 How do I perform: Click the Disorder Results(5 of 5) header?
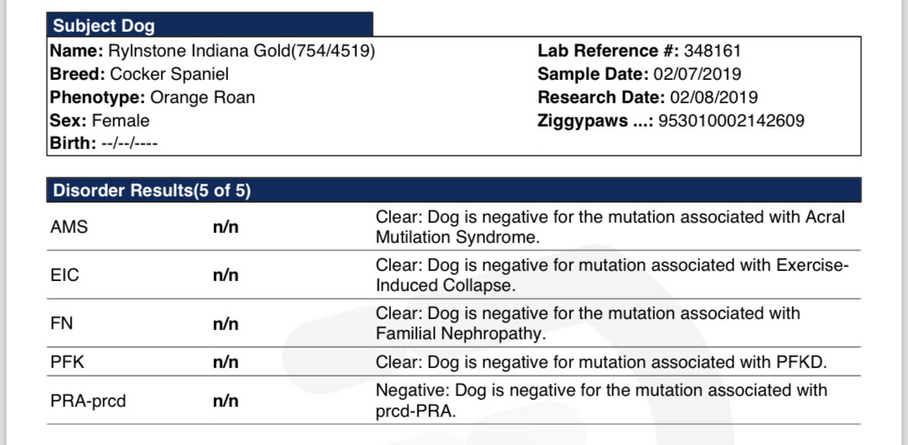pyautogui.click(x=453, y=190)
